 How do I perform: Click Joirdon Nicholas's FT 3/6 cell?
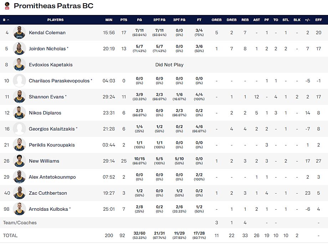click(x=199, y=48)
